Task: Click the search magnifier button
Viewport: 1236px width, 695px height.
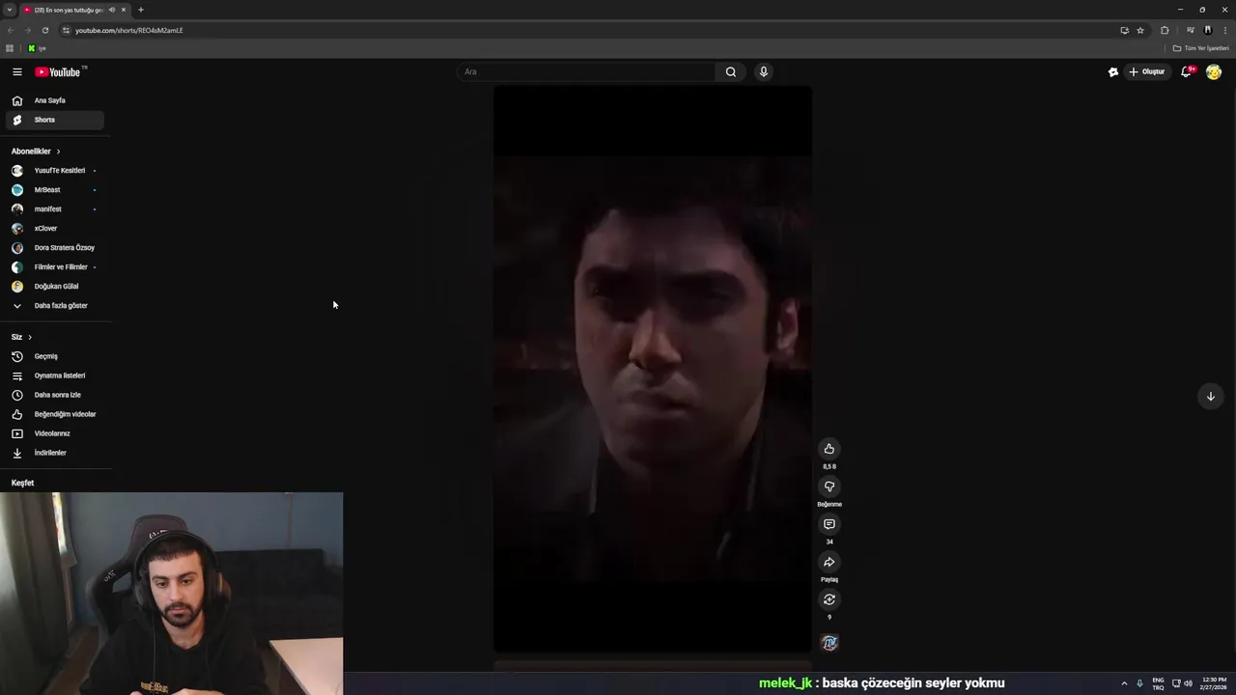Action: point(731,71)
